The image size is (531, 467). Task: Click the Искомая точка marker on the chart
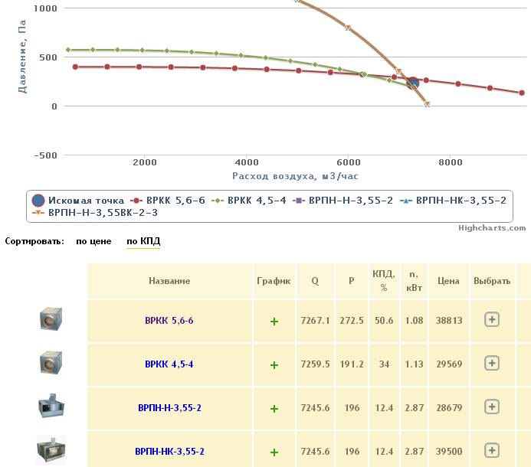(x=413, y=82)
